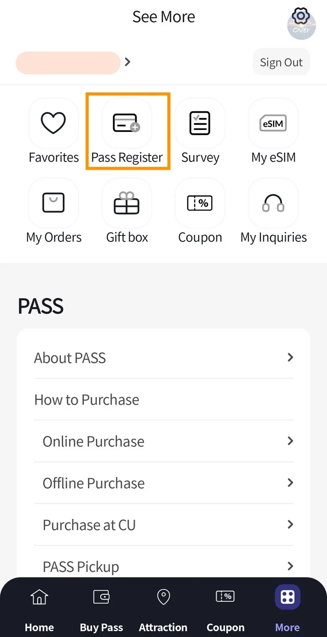Image resolution: width=327 pixels, height=637 pixels.
Task: Tap the arrow beside the profile name
Action: pos(128,62)
